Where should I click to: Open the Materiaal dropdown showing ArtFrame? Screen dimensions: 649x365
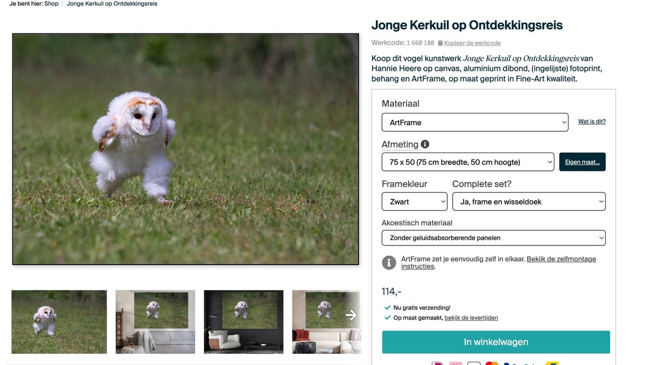[x=474, y=122]
